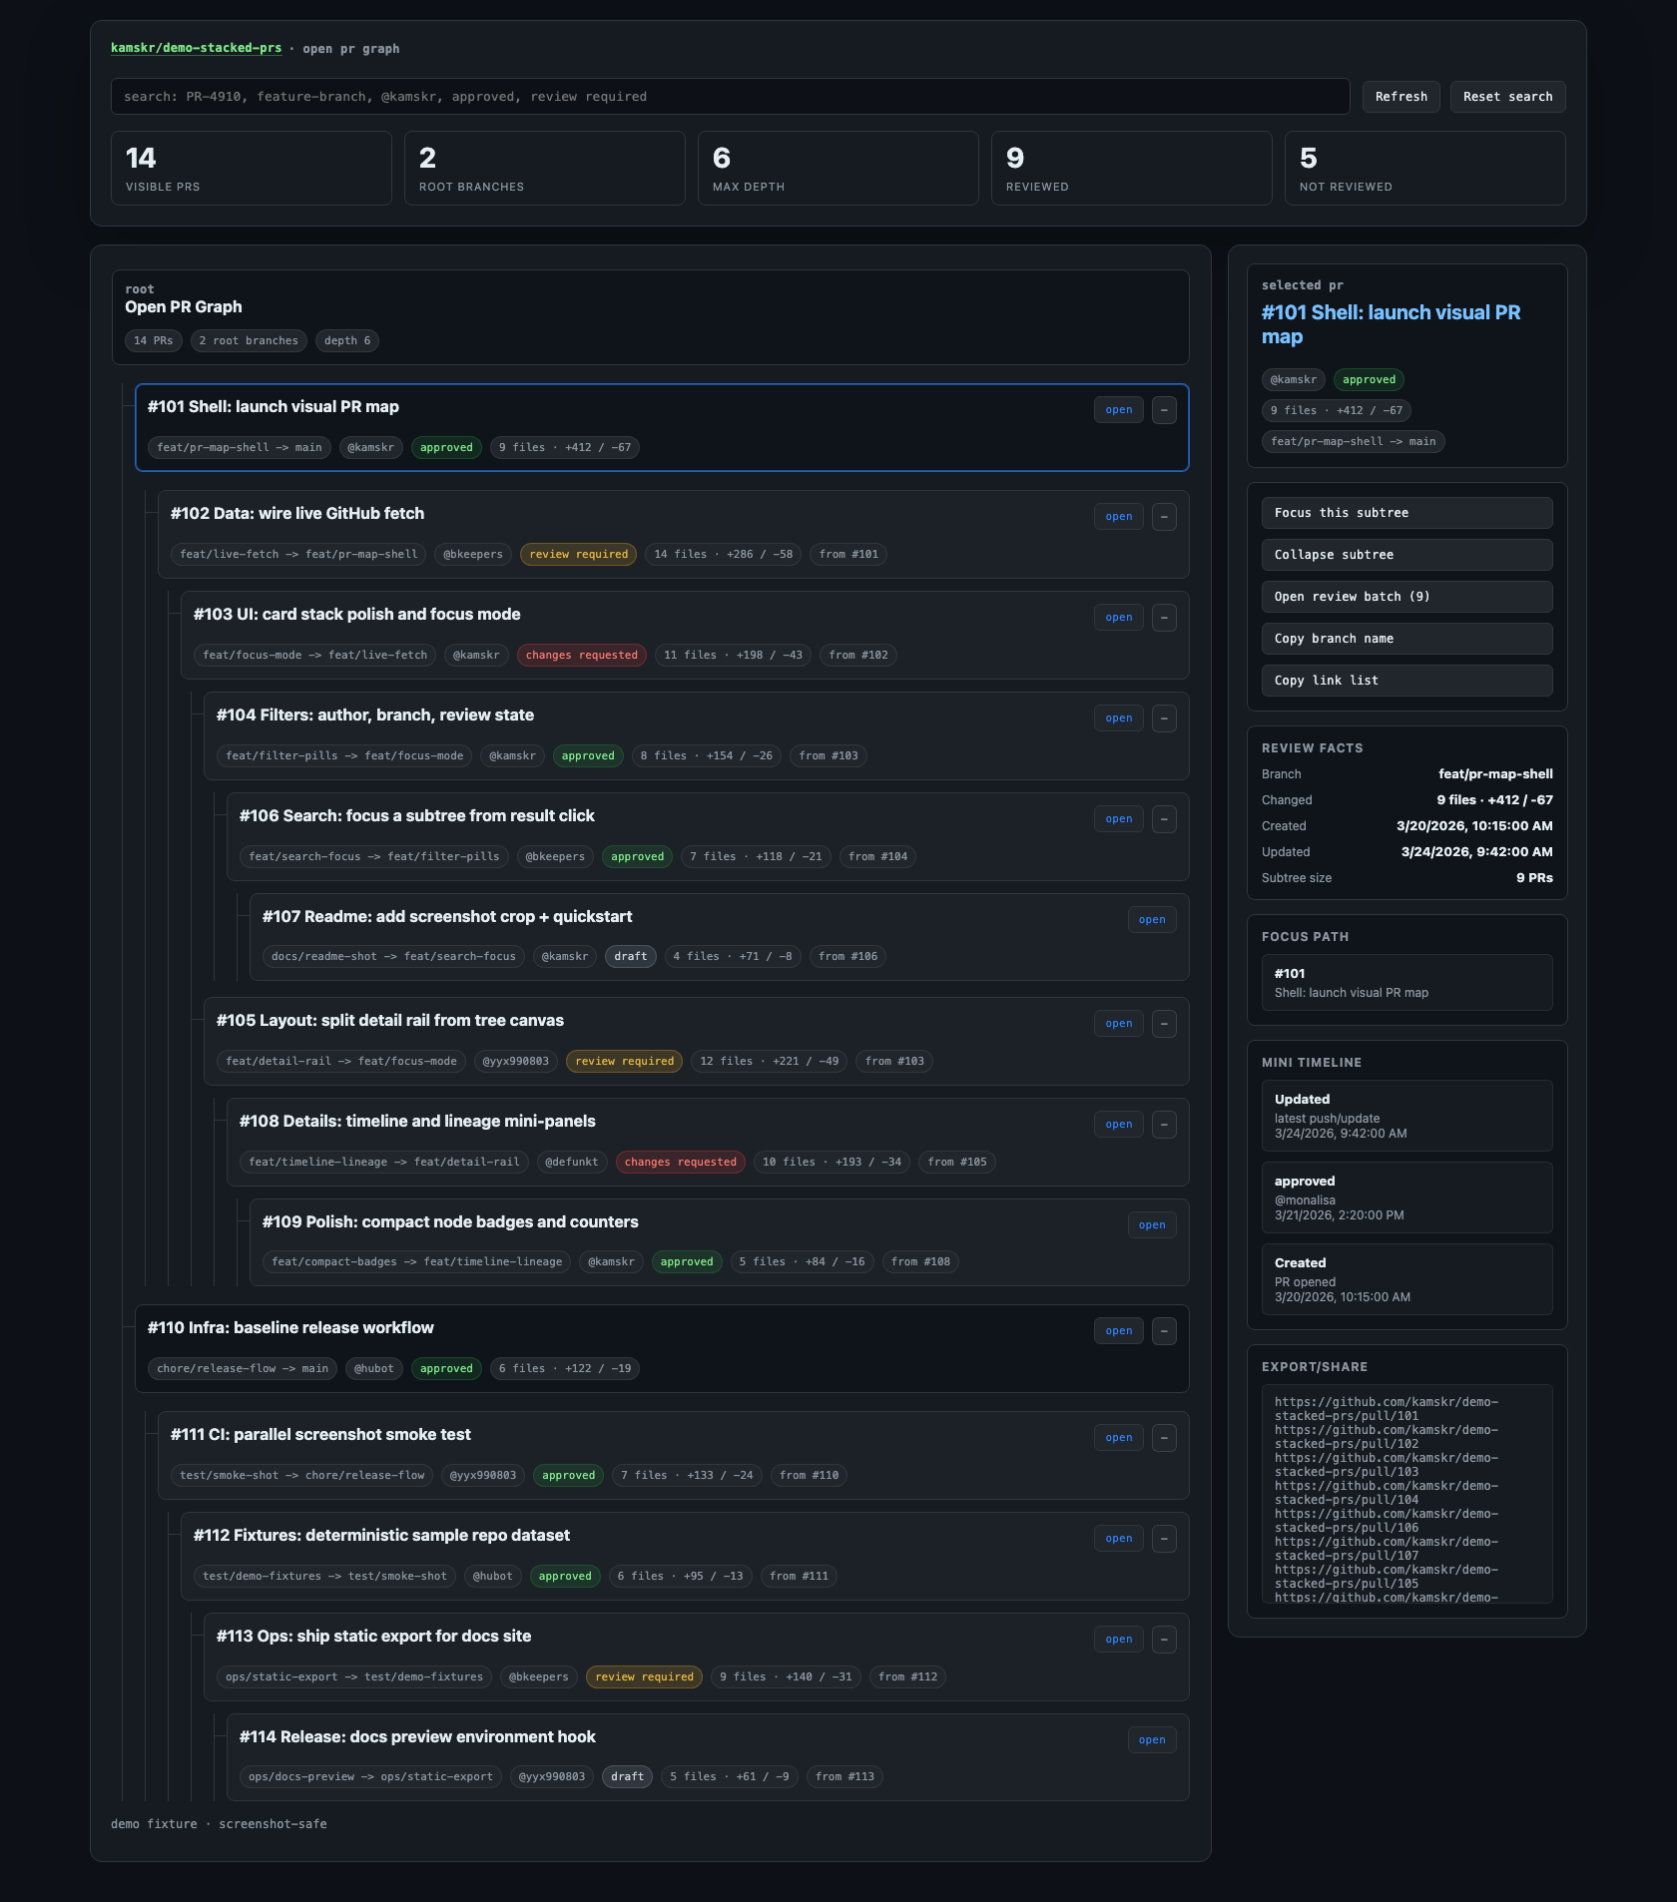This screenshot has height=1902, width=1677.
Task: Click Reset search
Action: click(1507, 96)
